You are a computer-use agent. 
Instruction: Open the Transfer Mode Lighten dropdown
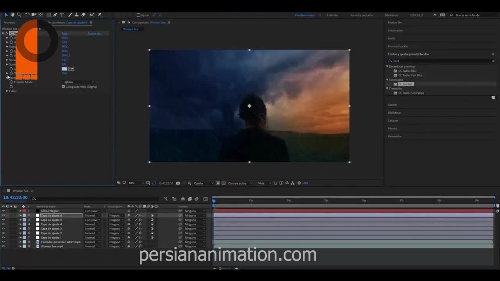click(79, 82)
